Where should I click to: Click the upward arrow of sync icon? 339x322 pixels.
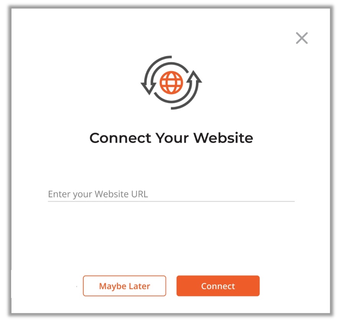(x=194, y=77)
